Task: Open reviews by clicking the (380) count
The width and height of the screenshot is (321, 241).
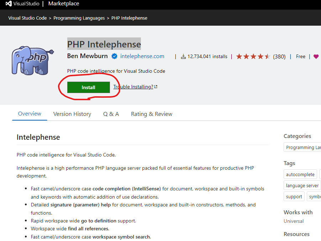Action: click(280, 56)
